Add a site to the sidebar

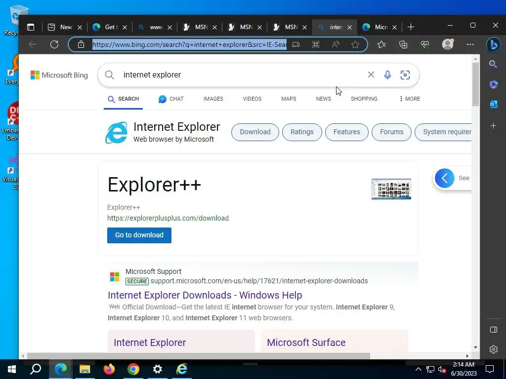(x=493, y=126)
